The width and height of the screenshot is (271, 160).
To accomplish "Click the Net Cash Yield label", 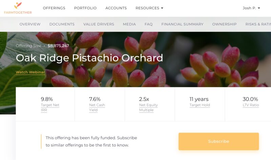I will [x=97, y=107].
